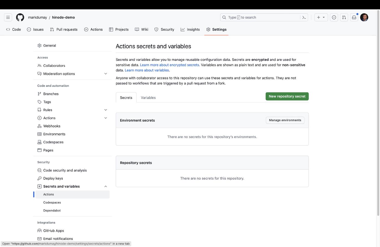This screenshot has width=380, height=247.
Task: Click the Manage environments button
Action: click(285, 120)
